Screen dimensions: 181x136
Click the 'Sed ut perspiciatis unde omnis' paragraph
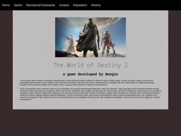[x=90, y=94]
